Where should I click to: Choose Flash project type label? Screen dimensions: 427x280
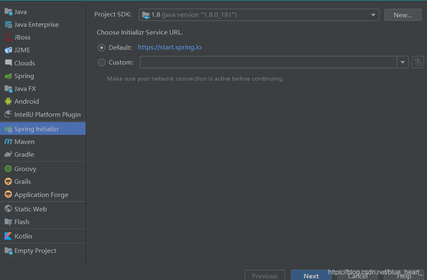click(x=22, y=222)
